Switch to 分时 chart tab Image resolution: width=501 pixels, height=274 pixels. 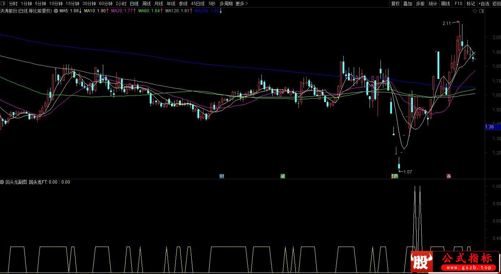tap(13, 4)
